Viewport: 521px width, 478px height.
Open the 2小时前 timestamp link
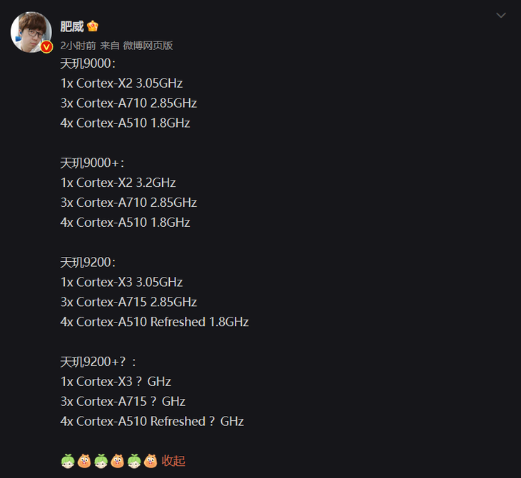pyautogui.click(x=78, y=46)
